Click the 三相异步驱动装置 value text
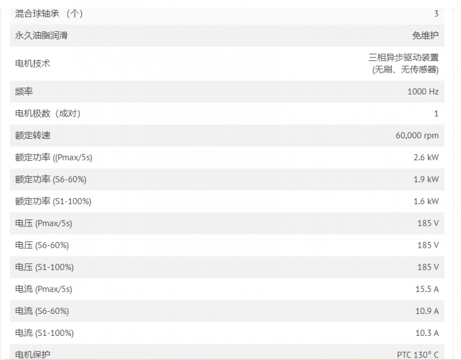Viewport: 461px width, 360px height. [403, 57]
